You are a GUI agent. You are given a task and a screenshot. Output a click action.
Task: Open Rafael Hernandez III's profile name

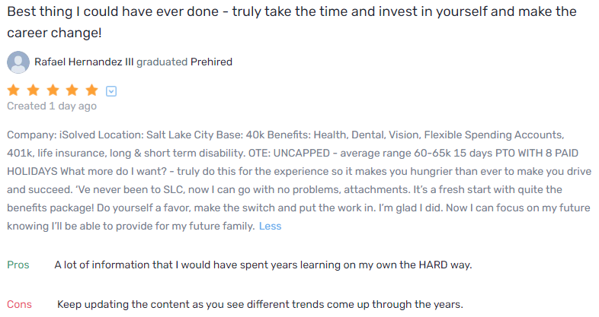coord(84,62)
